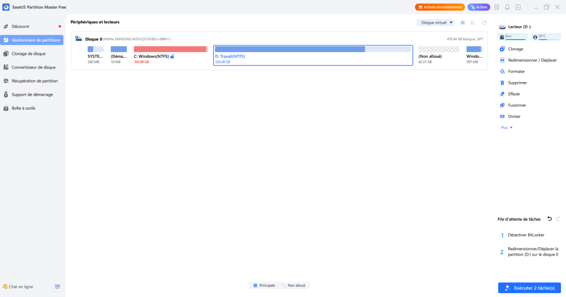Switch to graphical disk layout view
The width and height of the screenshot is (566, 297).
tap(463, 23)
